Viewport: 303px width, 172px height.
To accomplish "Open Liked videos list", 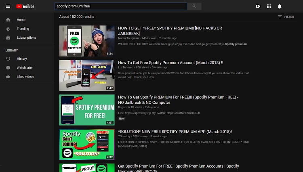I will tap(25, 77).
